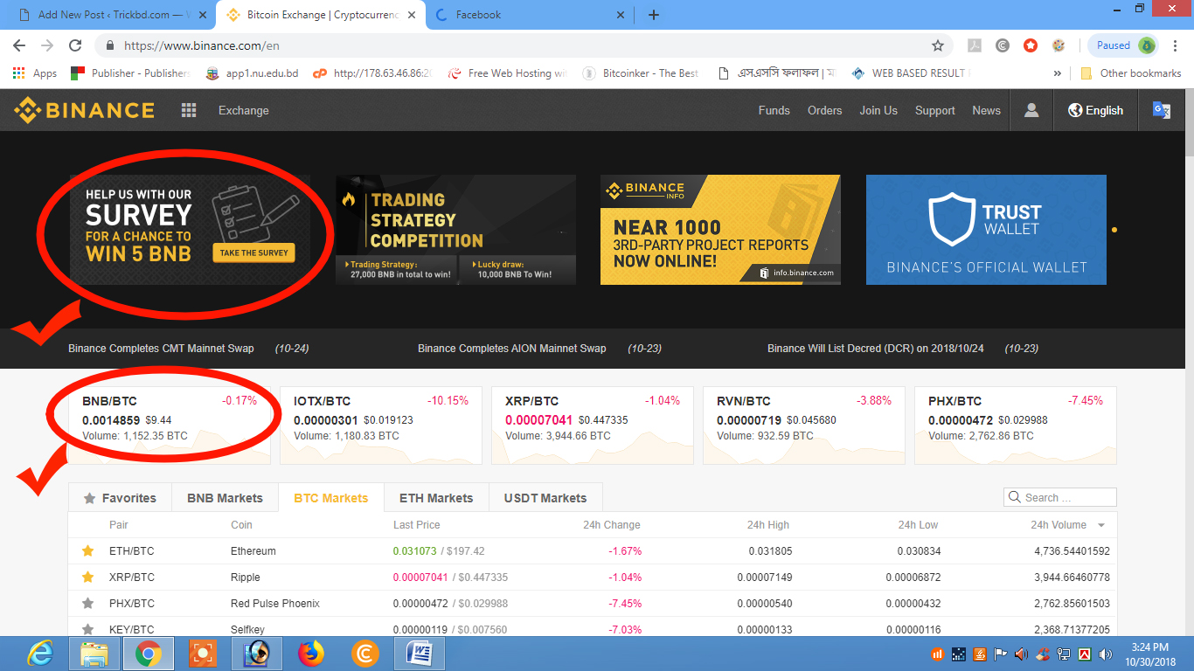Image resolution: width=1194 pixels, height=671 pixels.
Task: Switch to the Add New Post Trickbd tab
Action: pyautogui.click(x=114, y=15)
